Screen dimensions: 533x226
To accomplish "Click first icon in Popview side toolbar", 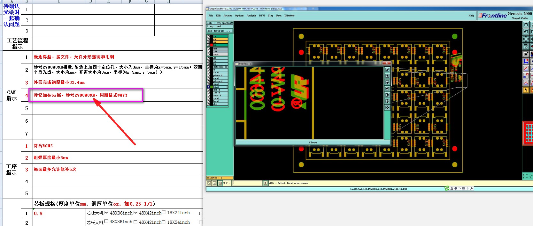I will click(x=387, y=70).
